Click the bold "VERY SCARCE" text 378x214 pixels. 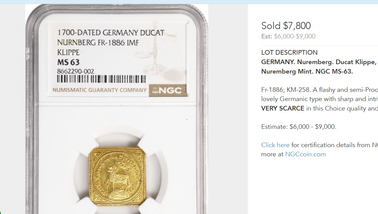(x=283, y=108)
